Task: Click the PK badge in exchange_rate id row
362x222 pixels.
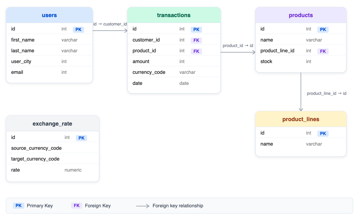Action: click(x=81, y=138)
